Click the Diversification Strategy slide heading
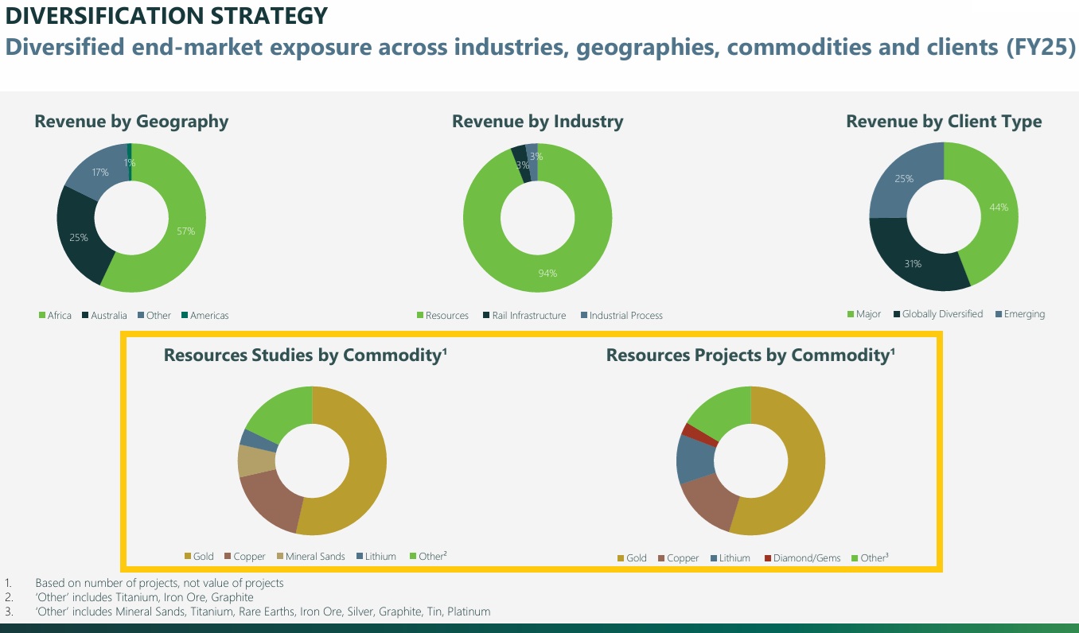This screenshot has width=1079, height=633. [166, 16]
